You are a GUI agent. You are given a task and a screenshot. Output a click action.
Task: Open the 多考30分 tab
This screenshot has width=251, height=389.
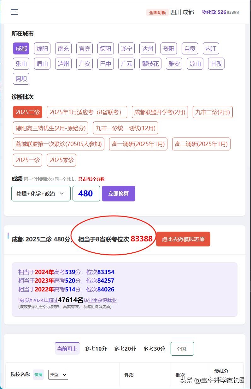point(154,349)
